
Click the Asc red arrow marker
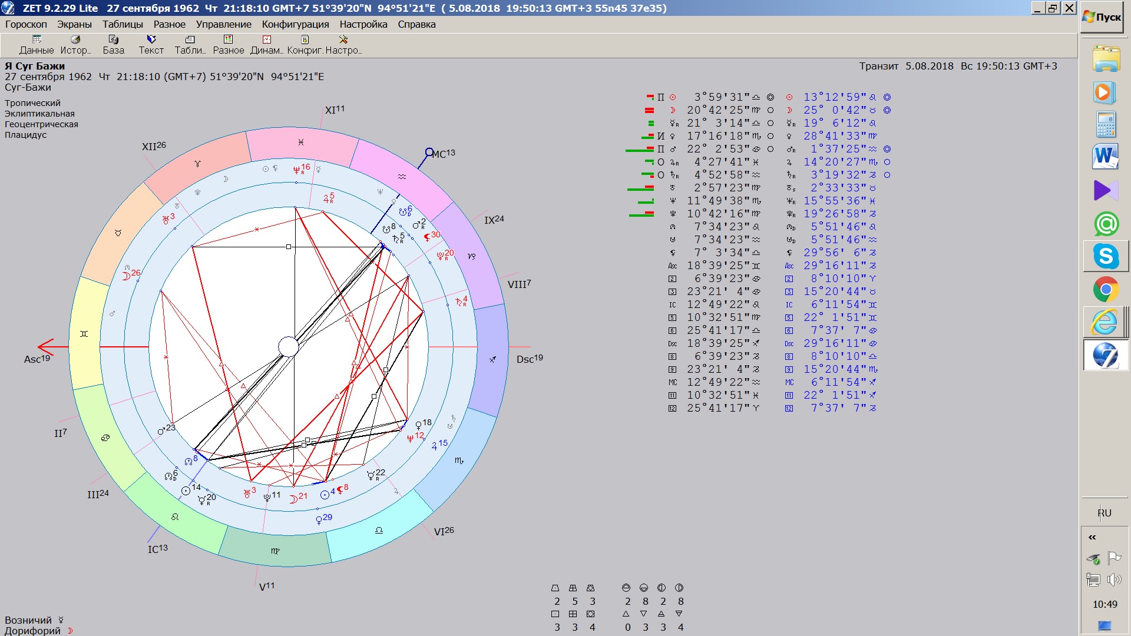click(46, 347)
